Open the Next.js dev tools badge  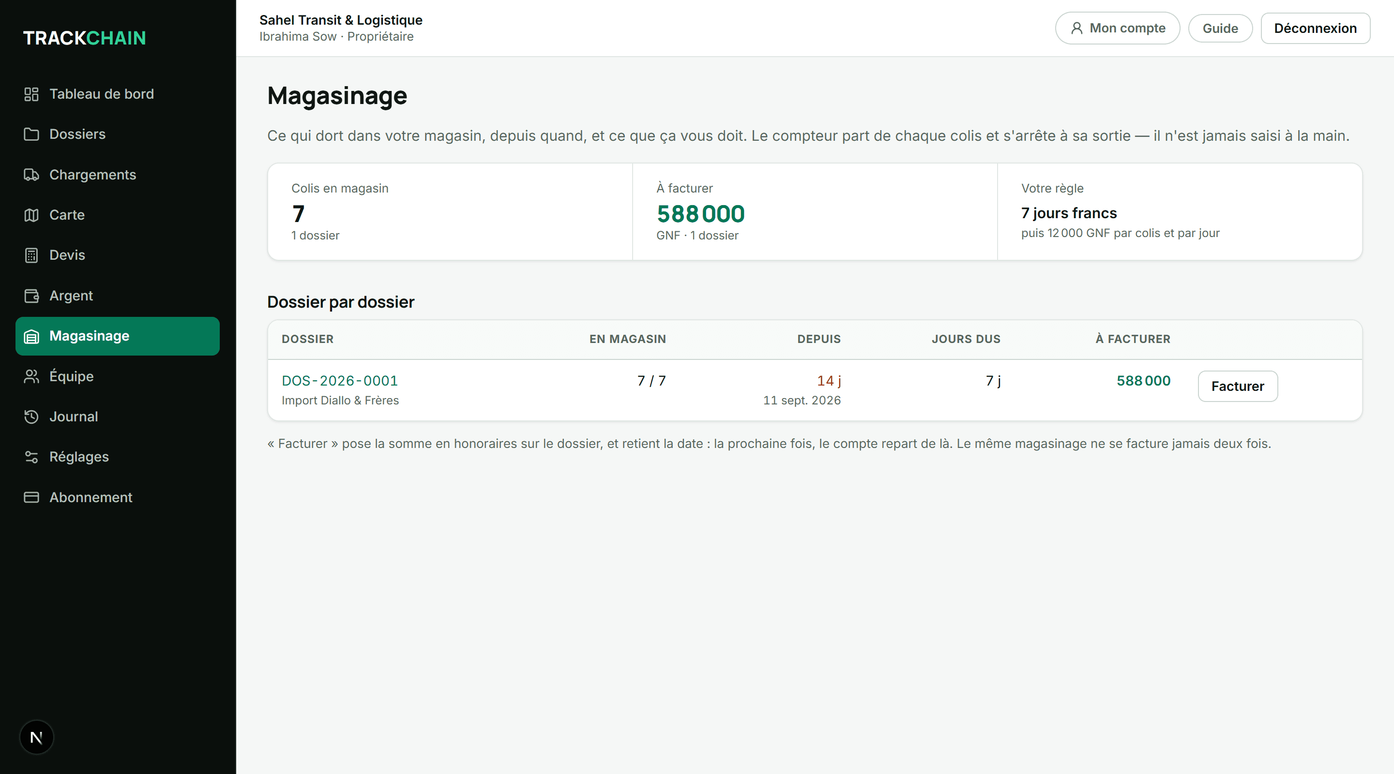click(36, 737)
